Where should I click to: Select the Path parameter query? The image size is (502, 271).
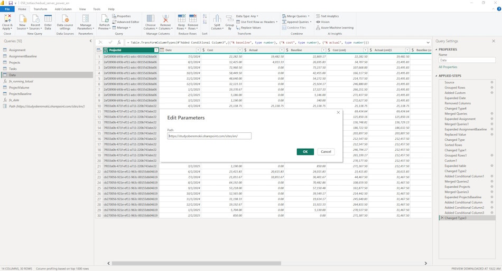[x=47, y=106]
